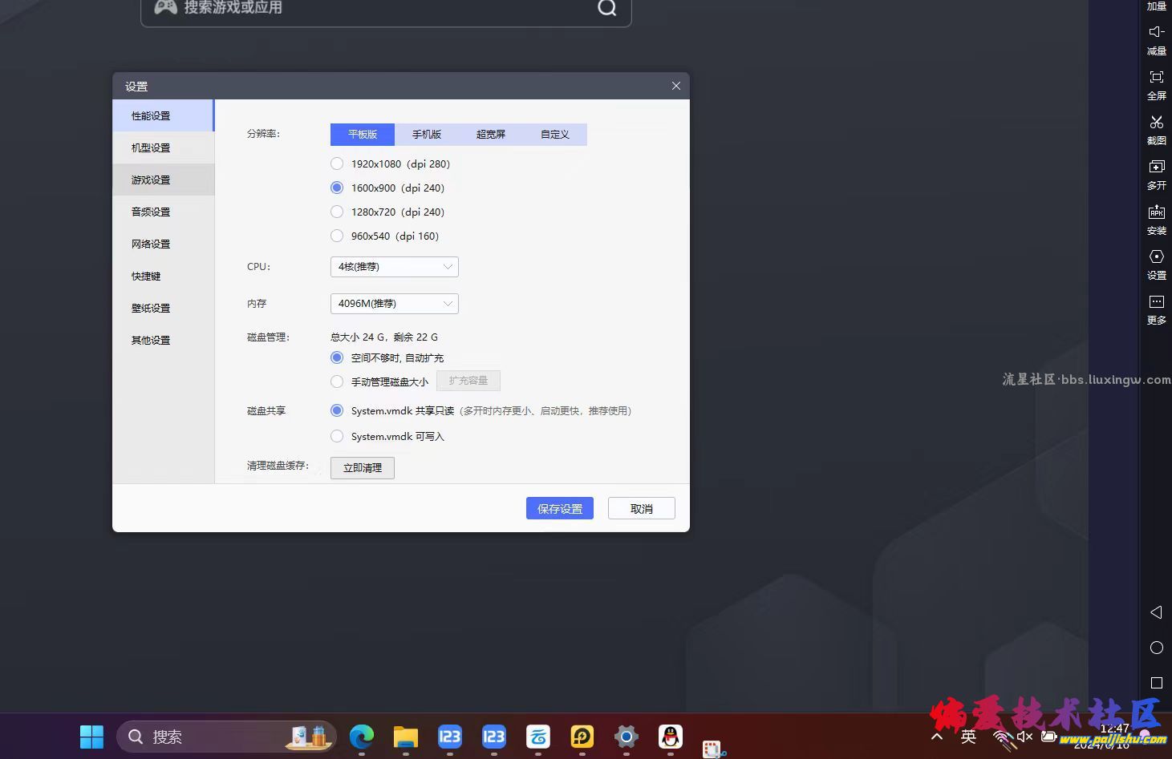This screenshot has width=1172, height=759.
Task: Select System.vmdk 可写入 writable mode
Action: pos(337,436)
